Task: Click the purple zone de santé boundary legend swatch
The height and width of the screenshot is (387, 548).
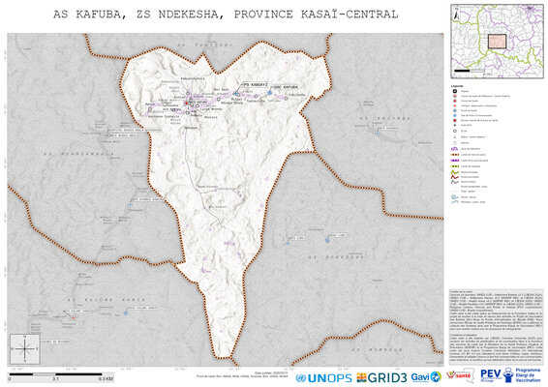Action: point(455,161)
